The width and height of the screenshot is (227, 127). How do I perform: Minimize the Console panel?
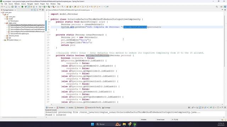[x=222, y=107]
